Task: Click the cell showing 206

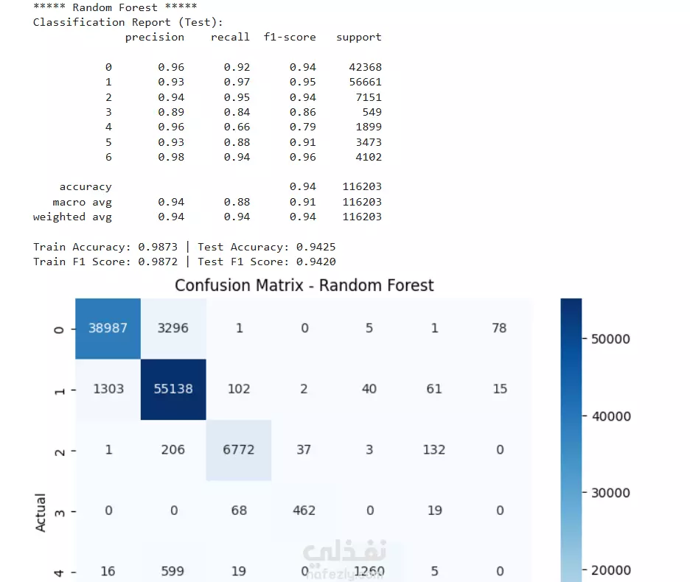Action: [x=173, y=450]
